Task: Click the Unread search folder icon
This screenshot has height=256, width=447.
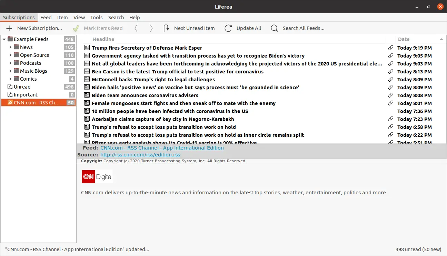Action: 10,87
